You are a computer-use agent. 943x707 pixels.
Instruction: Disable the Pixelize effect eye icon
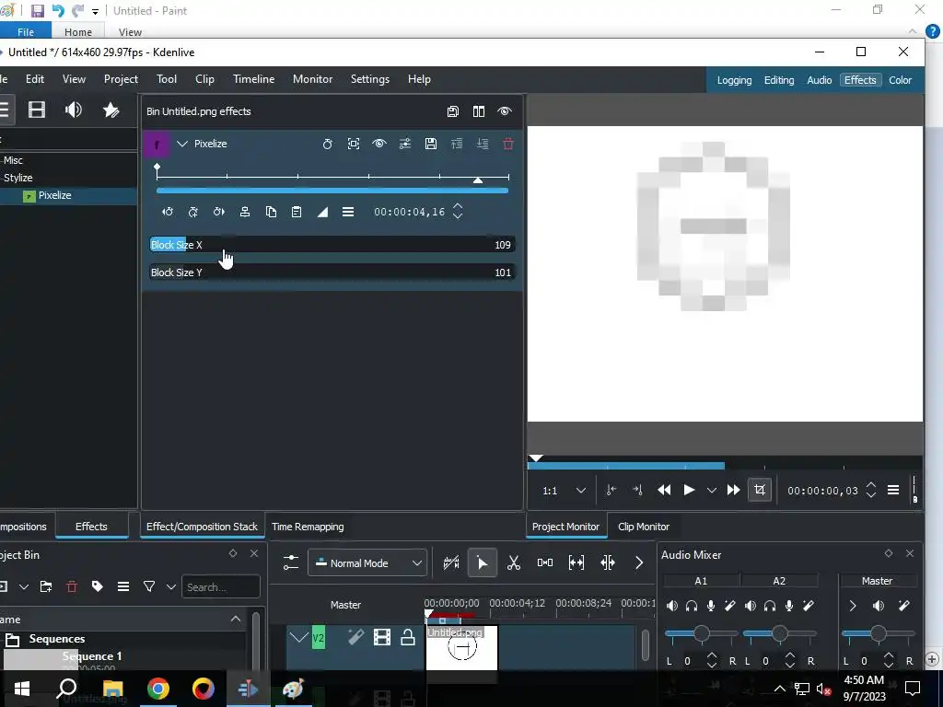click(x=378, y=144)
